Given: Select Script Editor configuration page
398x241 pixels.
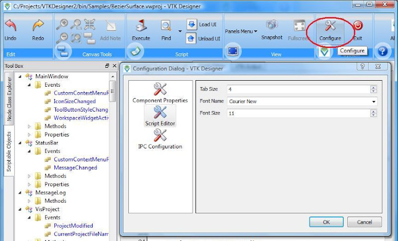Looking at the screenshot, I should coord(160,116).
